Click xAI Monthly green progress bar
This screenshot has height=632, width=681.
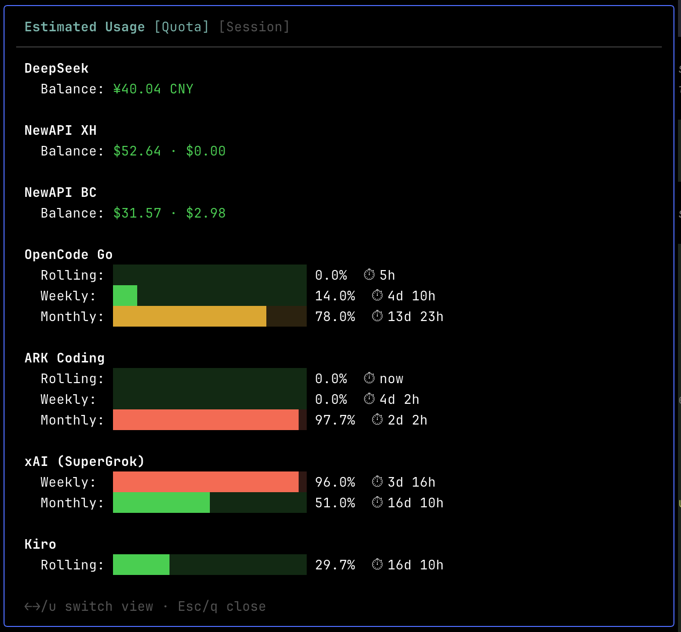210,503
